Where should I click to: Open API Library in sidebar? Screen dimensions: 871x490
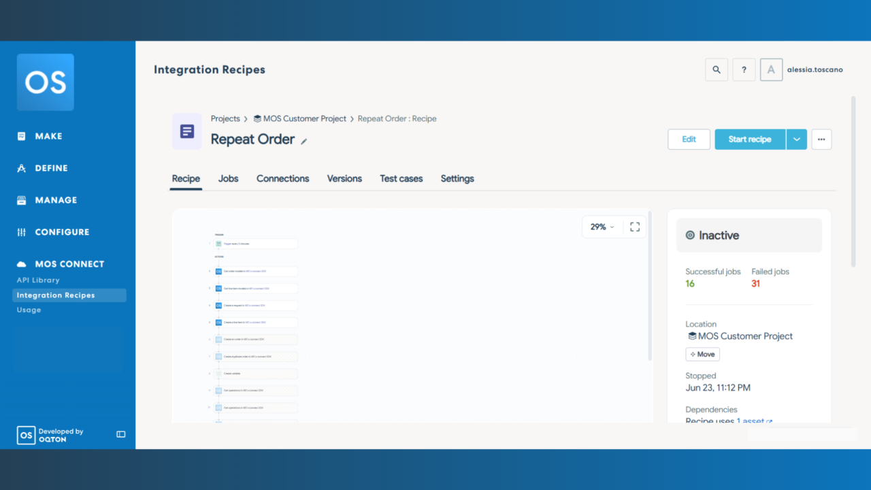click(38, 280)
